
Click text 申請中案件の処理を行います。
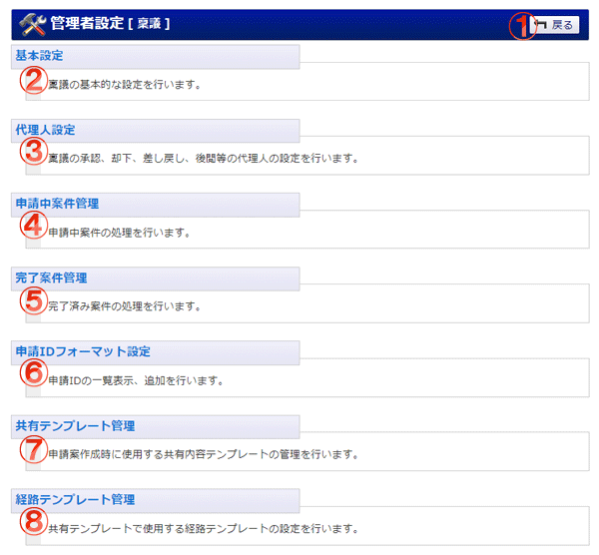(120, 233)
